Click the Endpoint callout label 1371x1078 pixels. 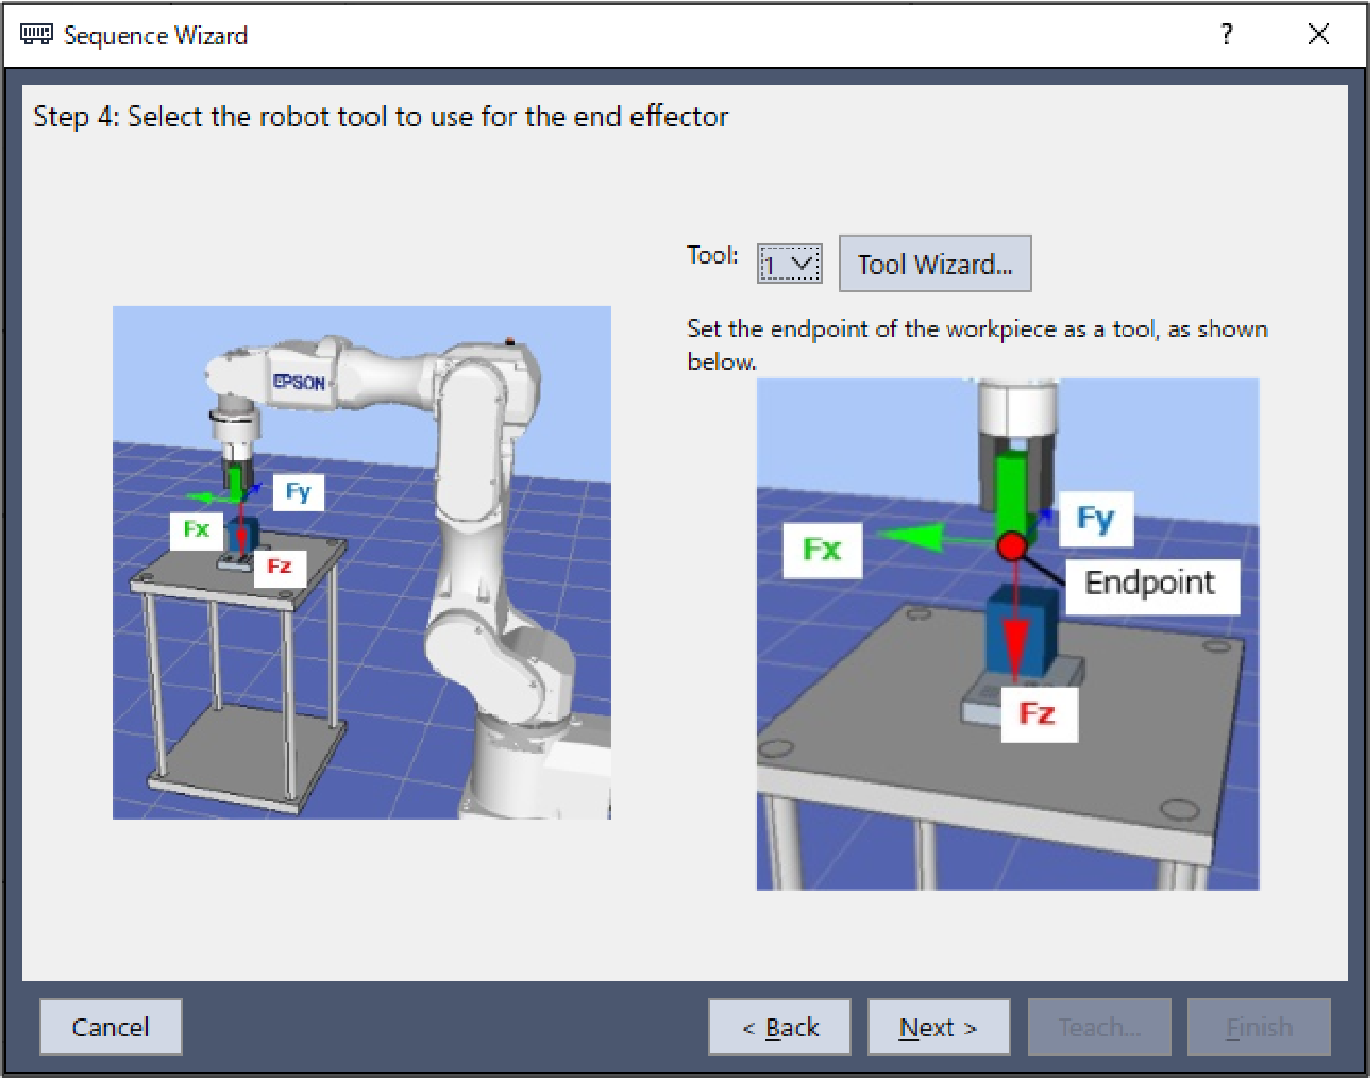[x=1151, y=583]
